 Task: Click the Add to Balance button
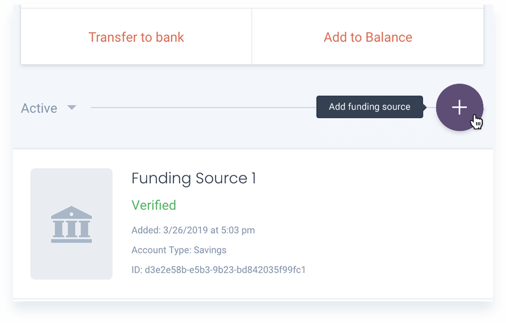(368, 37)
